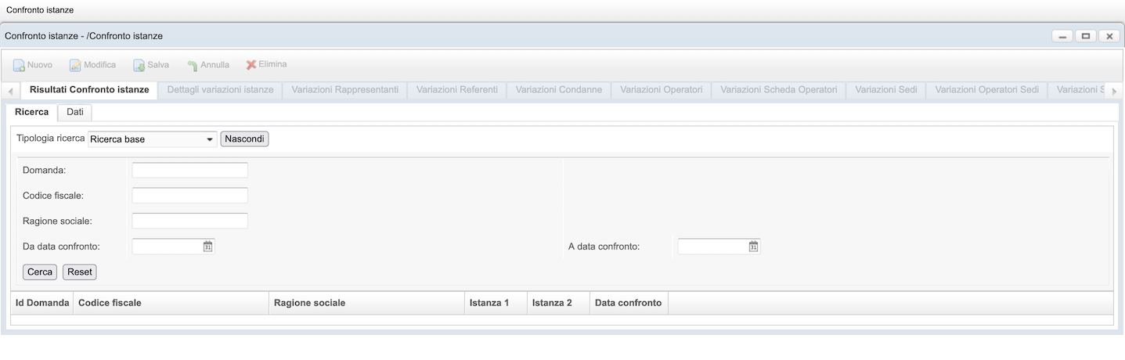Click the Nuovo toolbar icon
Image resolution: width=1125 pixels, height=360 pixels.
point(19,65)
